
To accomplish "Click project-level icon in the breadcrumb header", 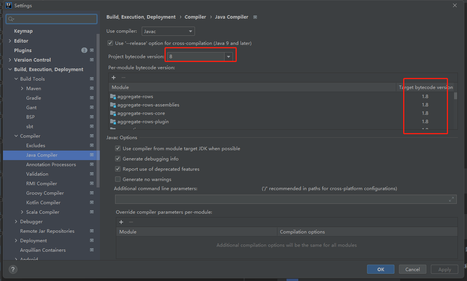I will 255,17.
